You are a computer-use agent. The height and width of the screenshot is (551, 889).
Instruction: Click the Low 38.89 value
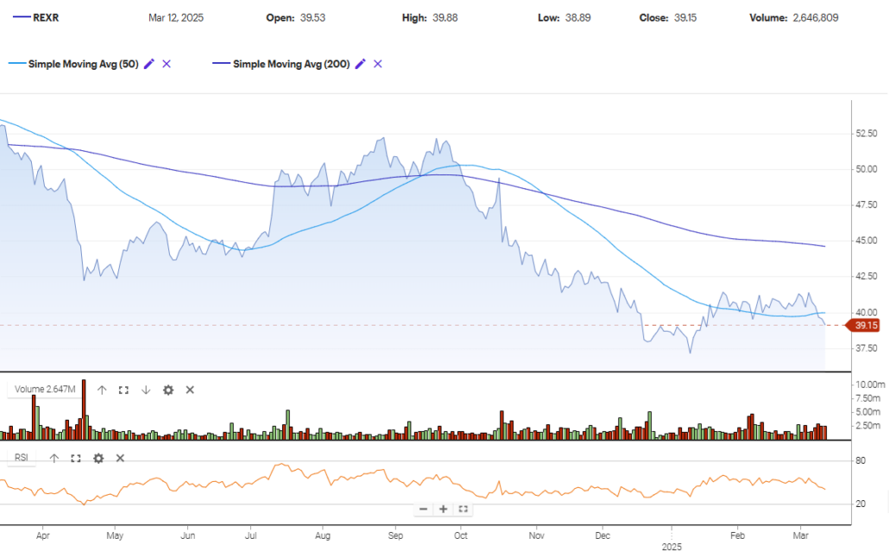point(577,17)
